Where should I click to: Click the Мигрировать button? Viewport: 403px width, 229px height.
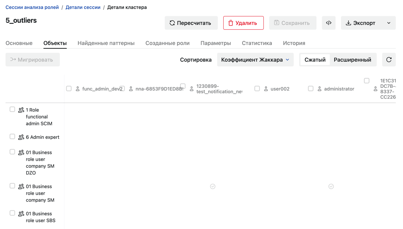click(33, 60)
